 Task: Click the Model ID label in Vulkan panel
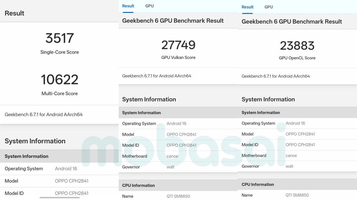pyautogui.click(x=131, y=145)
